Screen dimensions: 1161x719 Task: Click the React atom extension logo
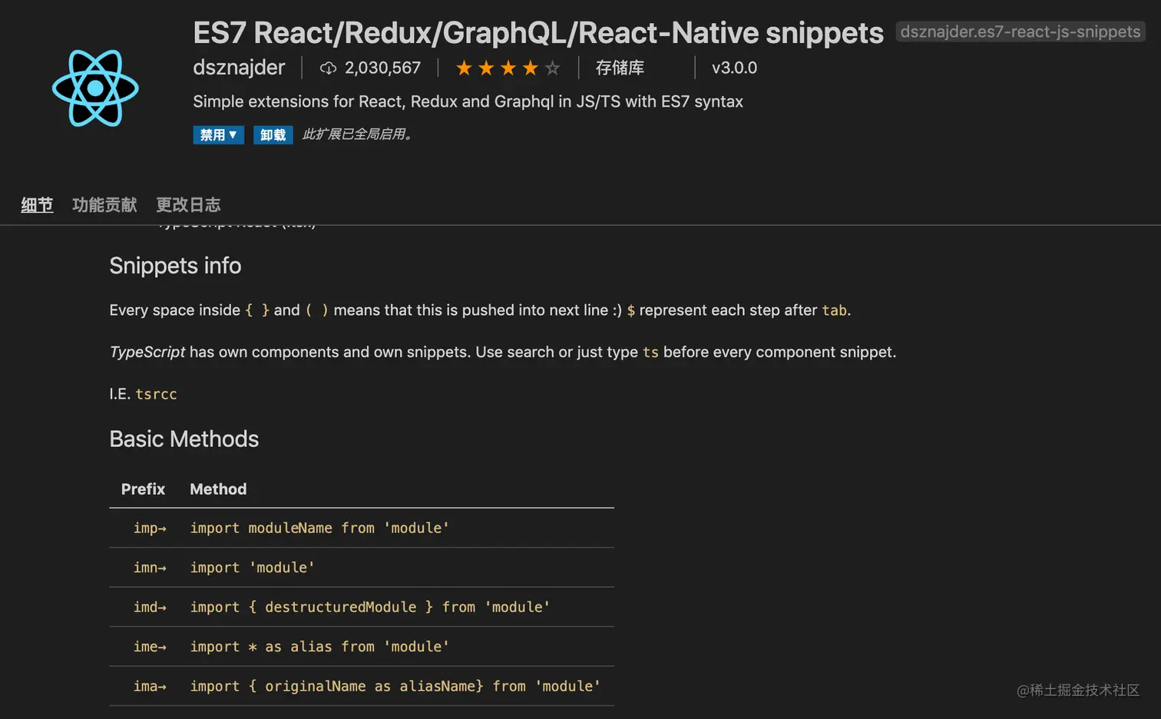point(95,88)
